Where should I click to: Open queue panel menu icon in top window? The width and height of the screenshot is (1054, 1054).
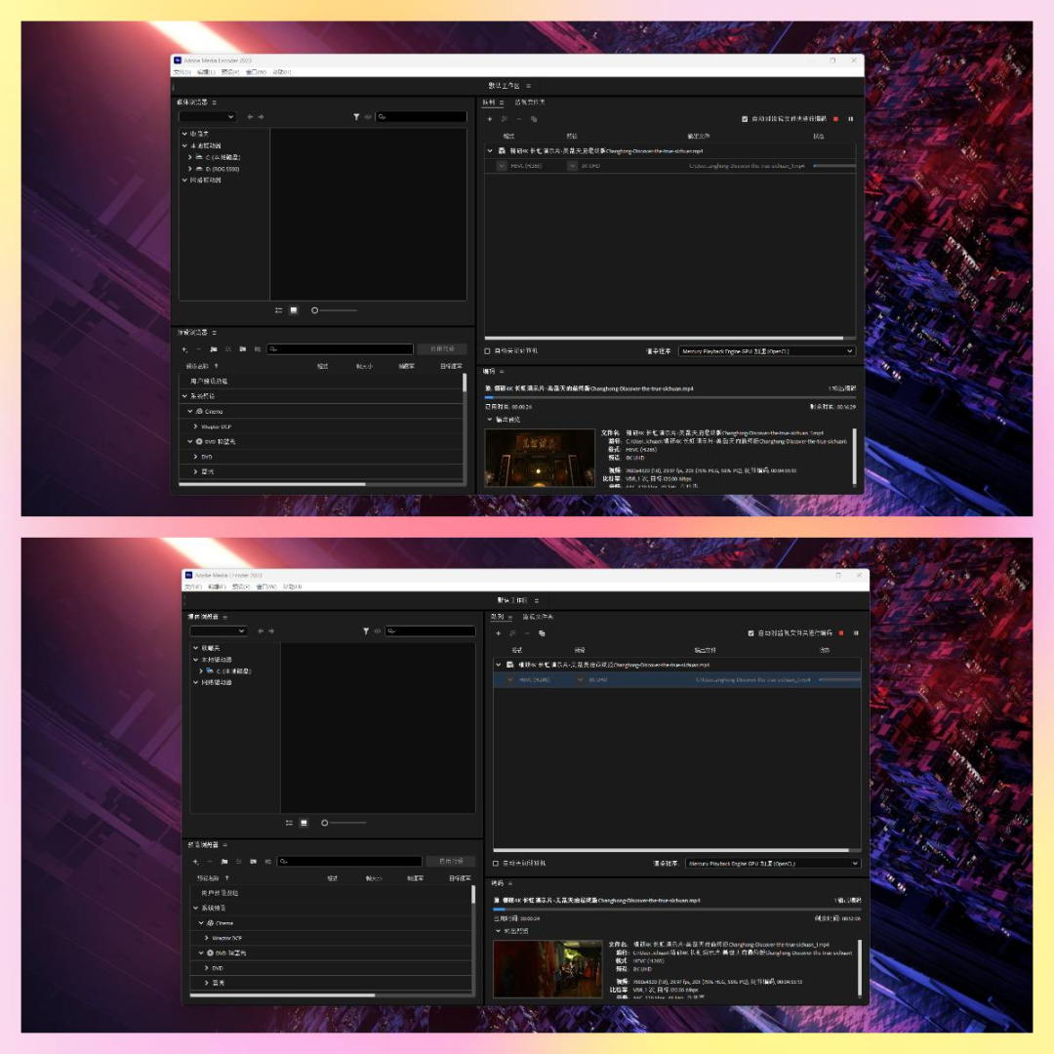(502, 102)
